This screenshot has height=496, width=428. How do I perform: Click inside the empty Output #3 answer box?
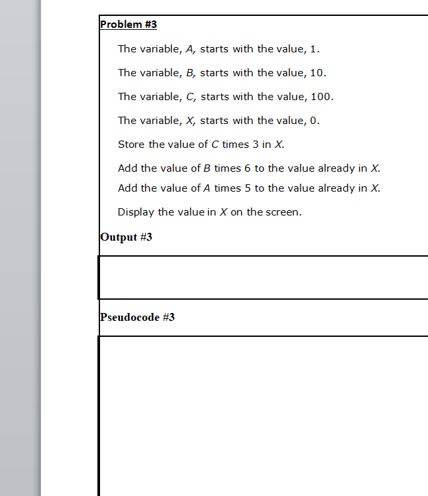click(x=264, y=277)
